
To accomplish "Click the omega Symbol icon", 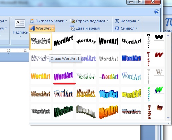I will pyautogui.click(x=117, y=28).
